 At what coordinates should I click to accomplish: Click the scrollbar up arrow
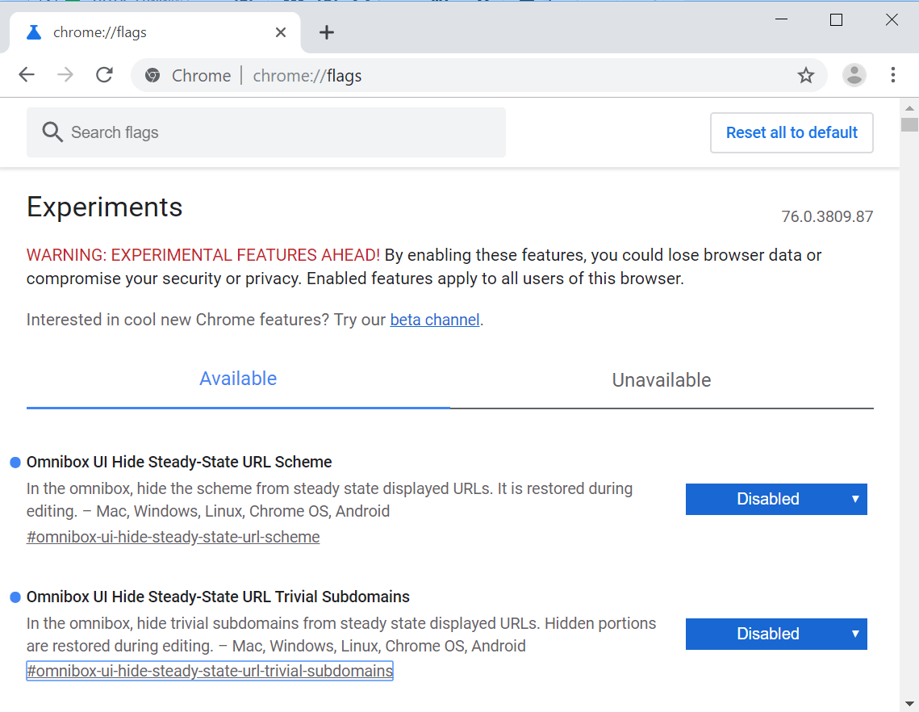pos(909,108)
